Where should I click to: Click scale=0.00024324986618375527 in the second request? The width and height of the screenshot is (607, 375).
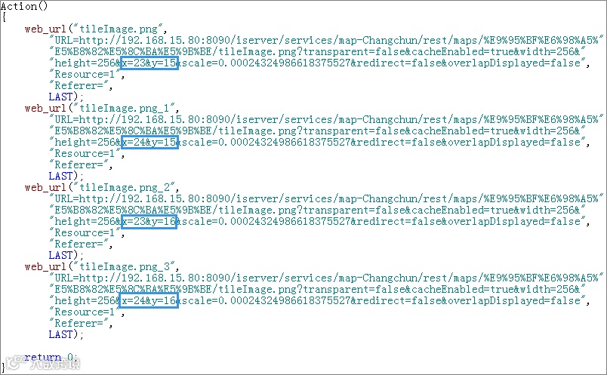pos(266,142)
